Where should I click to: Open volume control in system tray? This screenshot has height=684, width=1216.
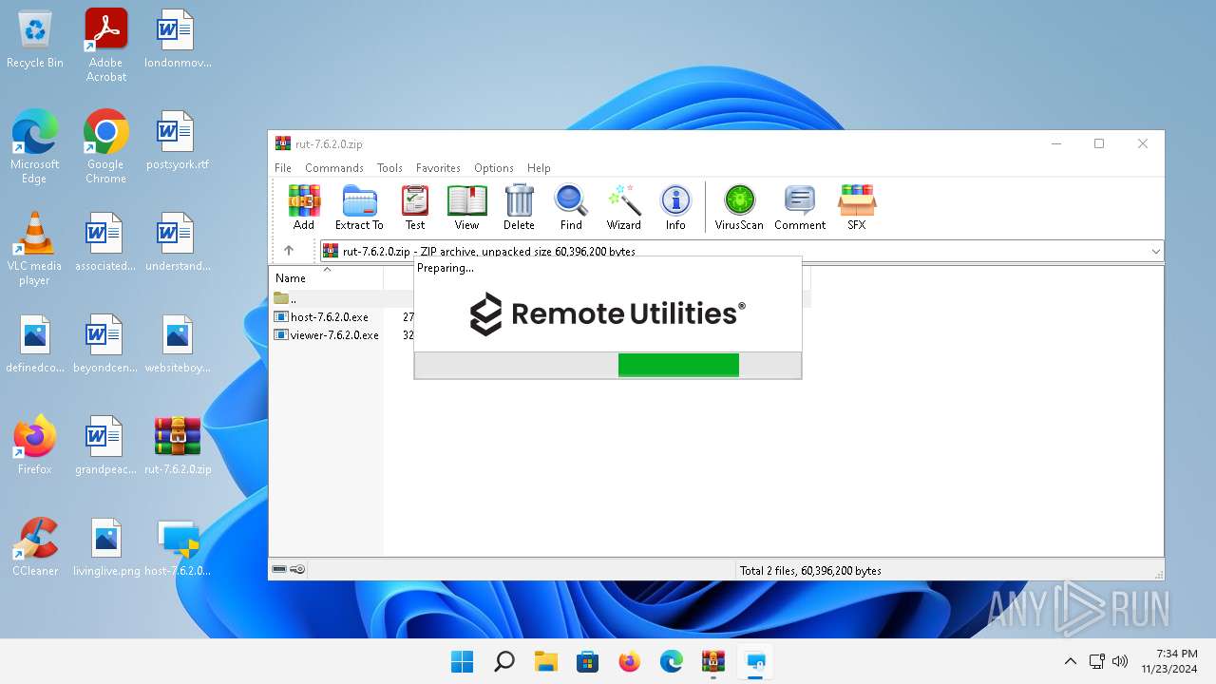tap(1120, 661)
